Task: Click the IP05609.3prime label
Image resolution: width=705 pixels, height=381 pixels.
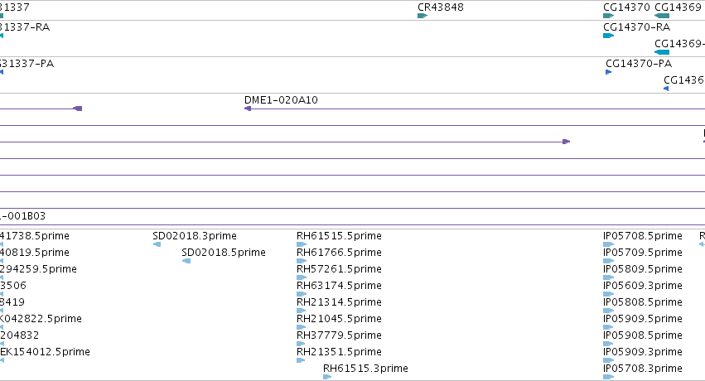Action: click(x=643, y=286)
